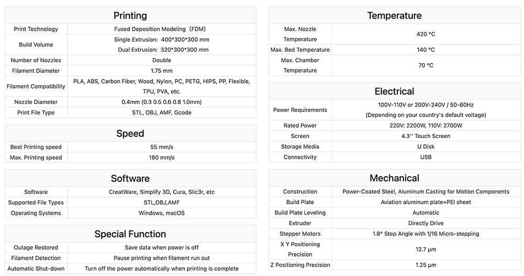Select the Z Positioning Precision 1.25 µm value
Screen dimensions: 524x276
[x=425, y=265]
